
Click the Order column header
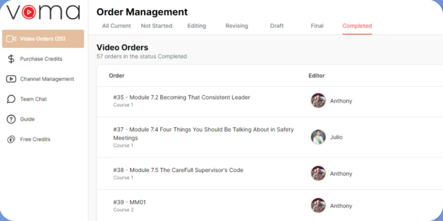[x=117, y=76]
